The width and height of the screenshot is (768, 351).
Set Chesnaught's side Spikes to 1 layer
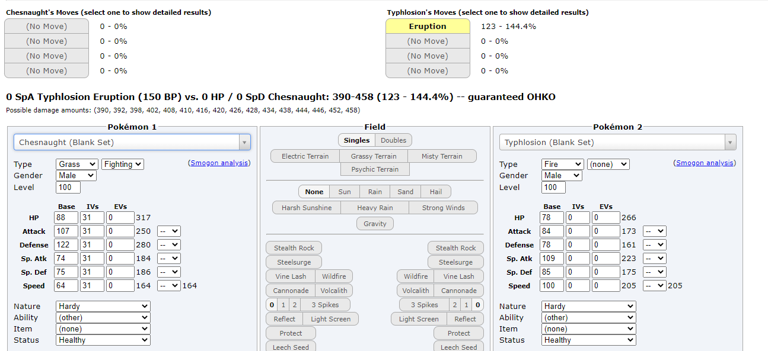[283, 305]
